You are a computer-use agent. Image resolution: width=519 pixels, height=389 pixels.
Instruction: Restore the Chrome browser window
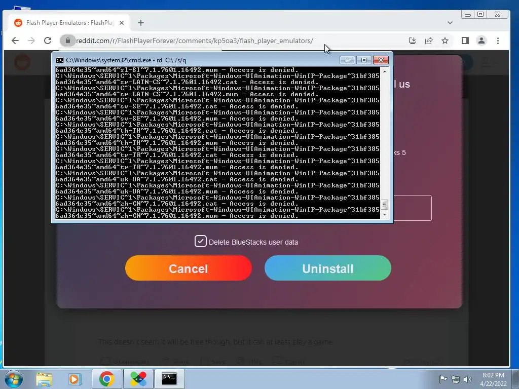click(x=480, y=14)
